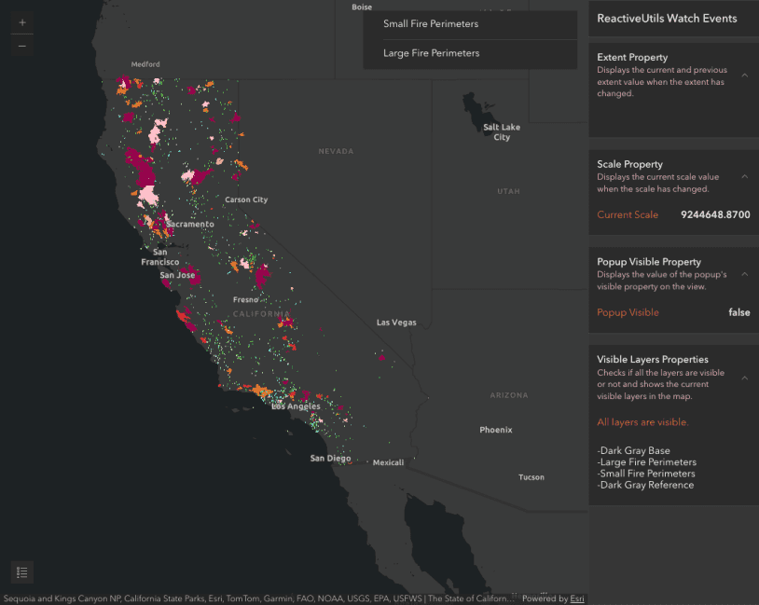The height and width of the screenshot is (605, 759).
Task: Collapse the Extent Property section
Action: click(x=744, y=76)
